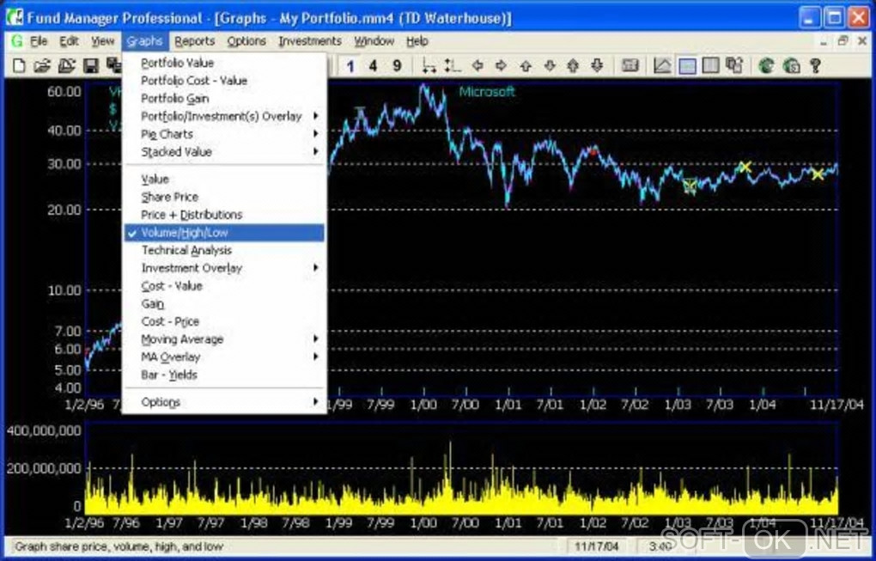876x561 pixels.
Task: Expand the Options submenu in Graphs menu
Action: coord(224,402)
